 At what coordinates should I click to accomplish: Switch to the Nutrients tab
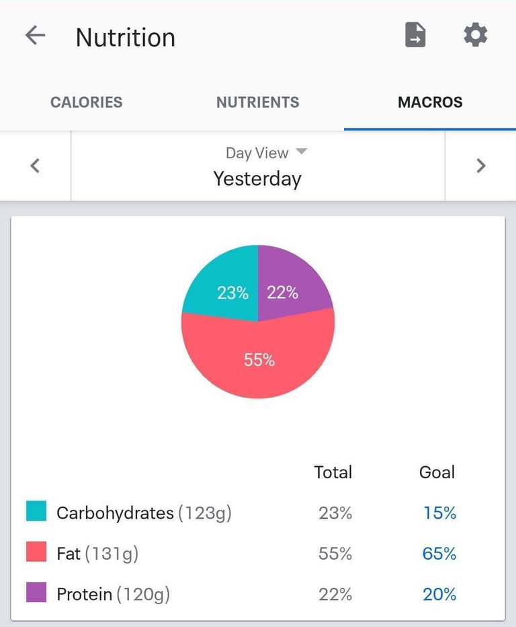pos(257,102)
